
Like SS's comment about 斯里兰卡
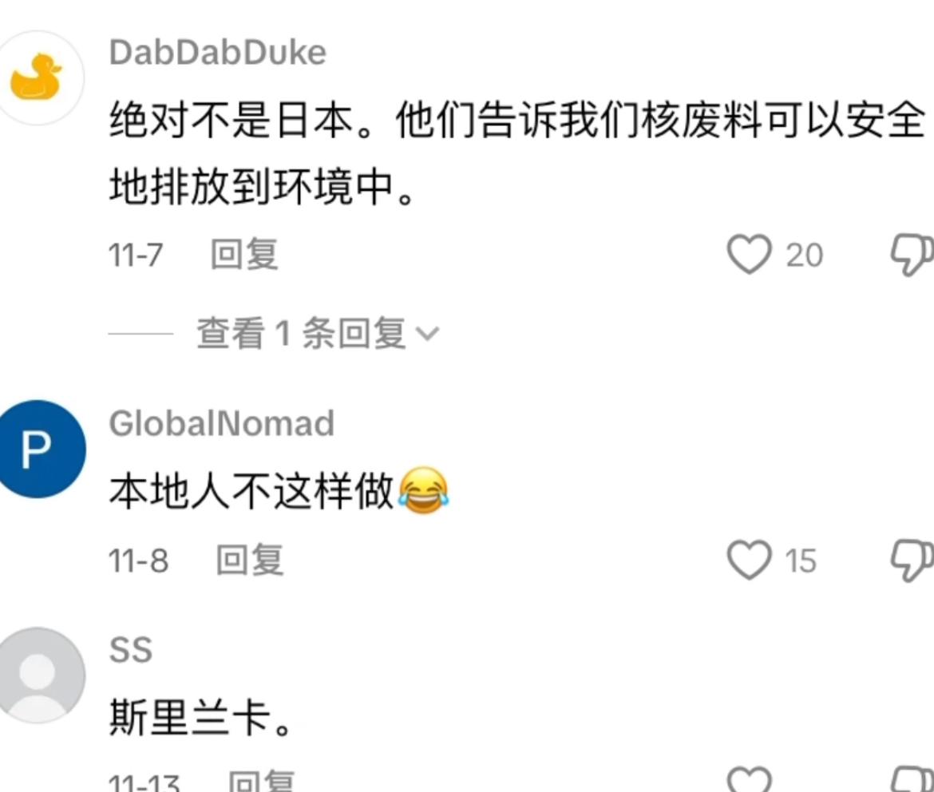point(750,780)
